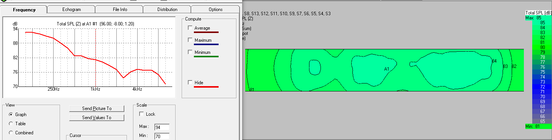Click the red Hide line swatch
Viewport: 552px width, 140px height.
(206, 87)
